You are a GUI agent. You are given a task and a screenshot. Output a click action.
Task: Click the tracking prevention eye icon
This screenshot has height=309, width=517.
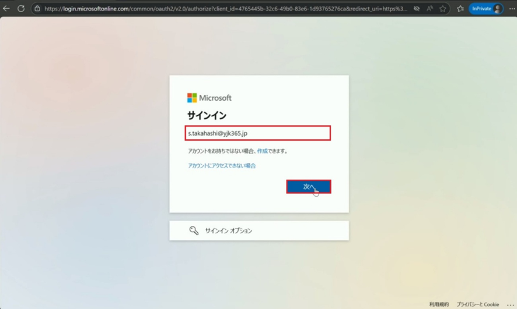point(417,9)
